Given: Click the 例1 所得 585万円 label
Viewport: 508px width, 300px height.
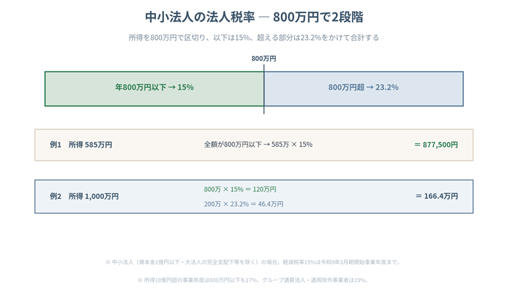Looking at the screenshot, I should (x=81, y=145).
